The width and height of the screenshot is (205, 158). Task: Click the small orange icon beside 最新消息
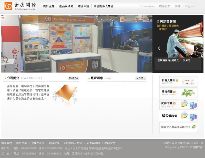point(89,78)
